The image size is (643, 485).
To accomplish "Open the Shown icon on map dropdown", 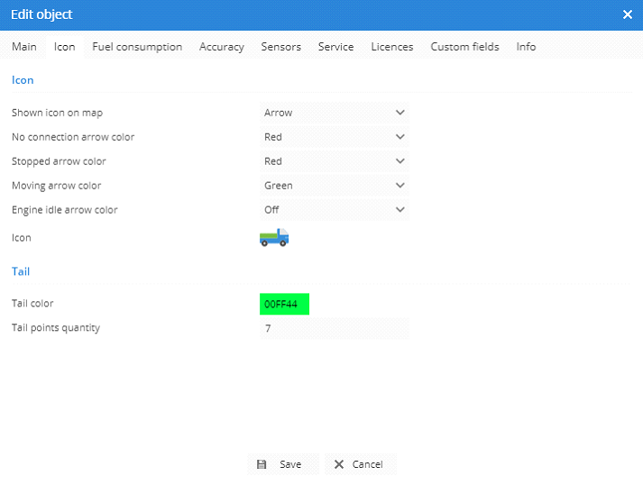I will [334, 113].
